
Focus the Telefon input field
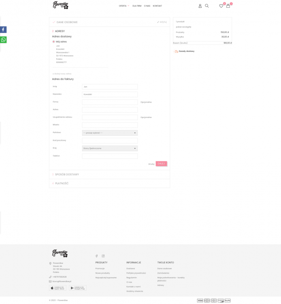[110, 156]
